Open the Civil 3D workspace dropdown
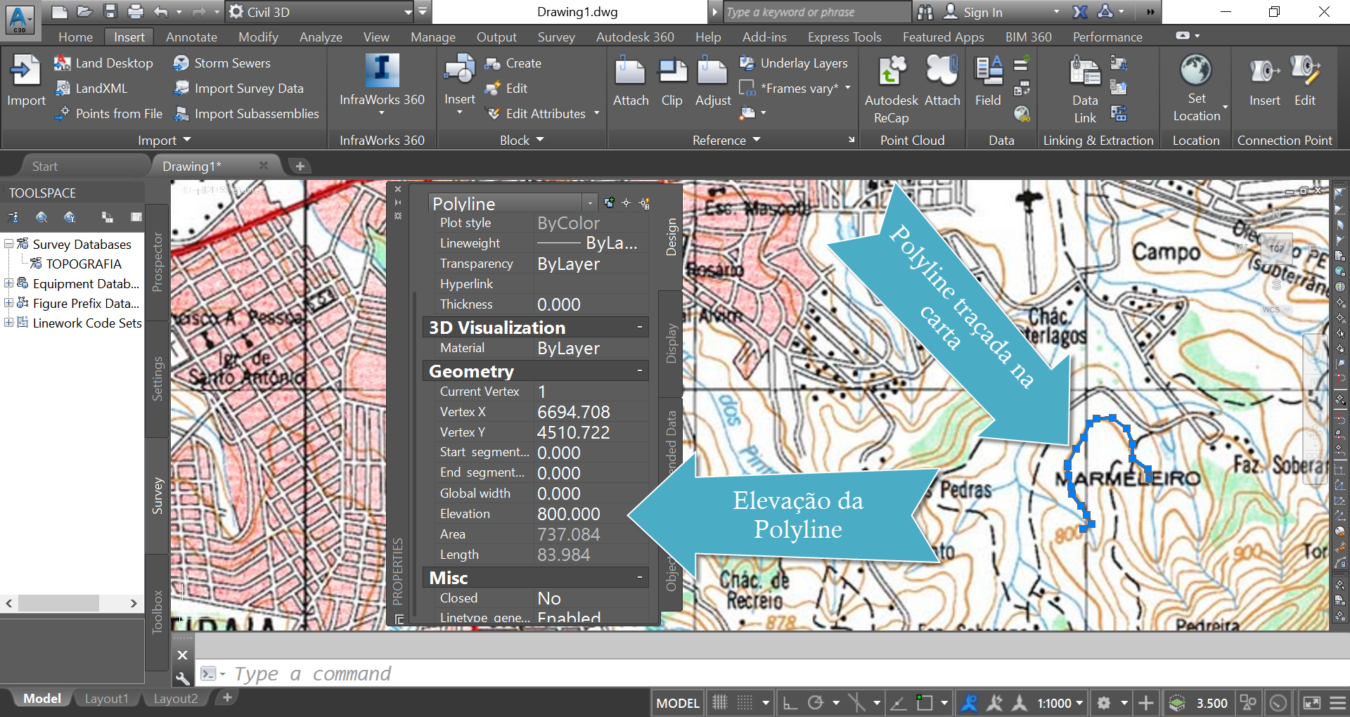Image resolution: width=1350 pixels, height=717 pixels. [408, 12]
